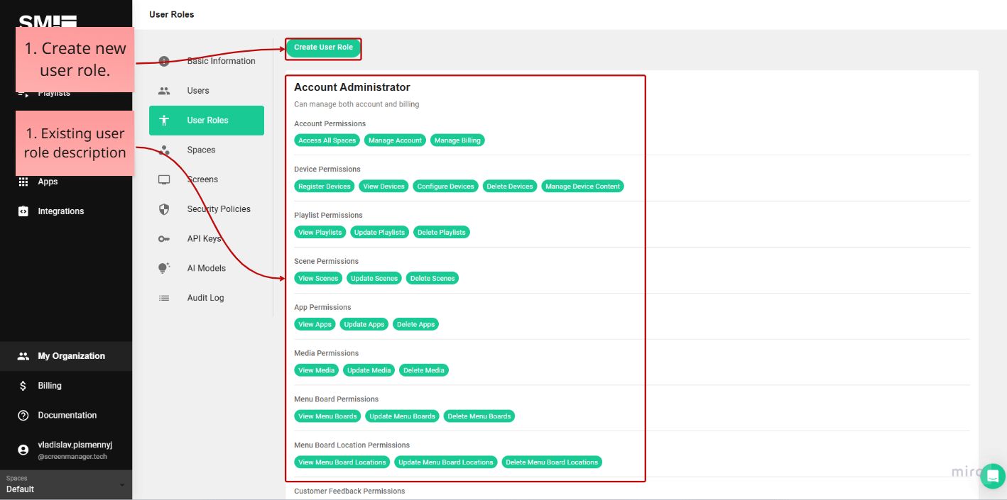Select the User Roles navigation item
The height and width of the screenshot is (500, 1007).
(206, 120)
